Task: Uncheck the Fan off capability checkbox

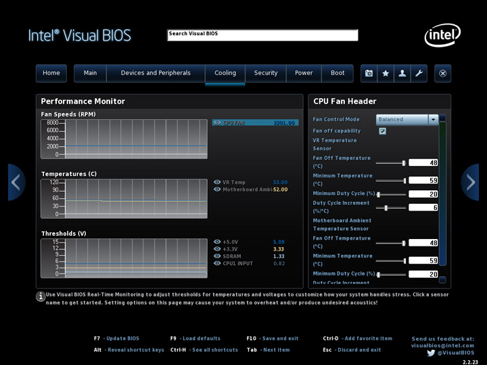Action: tap(382, 131)
